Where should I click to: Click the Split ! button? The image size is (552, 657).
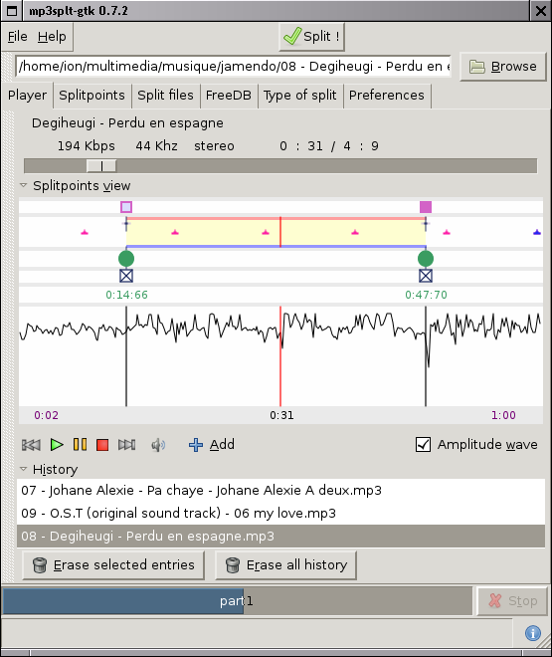311,37
